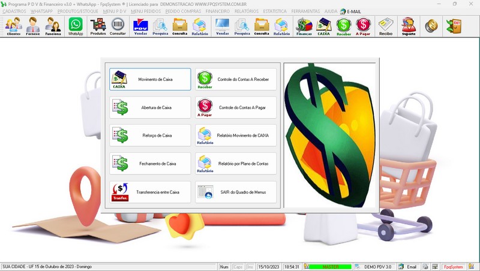Open Relatório por Plano de Contas

(236, 164)
